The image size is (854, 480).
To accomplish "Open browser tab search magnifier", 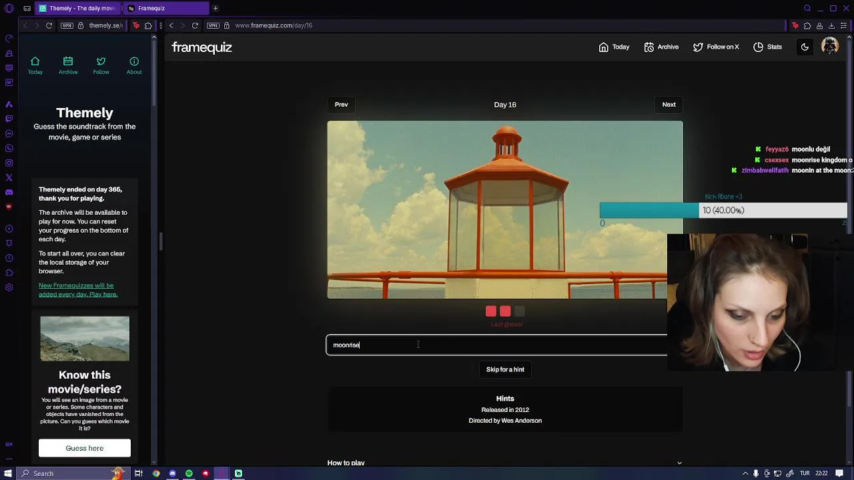I will click(807, 8).
